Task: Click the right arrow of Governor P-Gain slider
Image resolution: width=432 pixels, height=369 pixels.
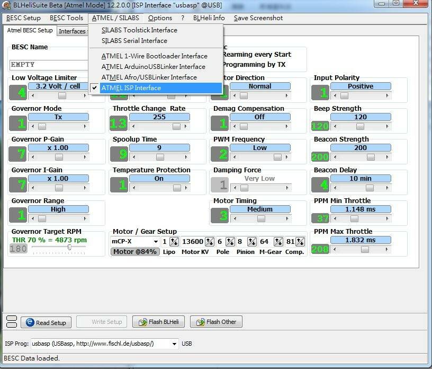Action: (x=85, y=157)
